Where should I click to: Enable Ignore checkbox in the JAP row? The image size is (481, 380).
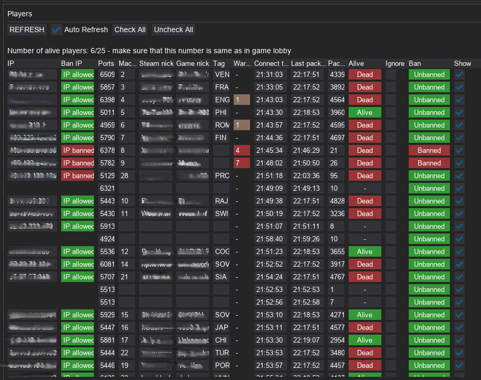click(x=391, y=327)
